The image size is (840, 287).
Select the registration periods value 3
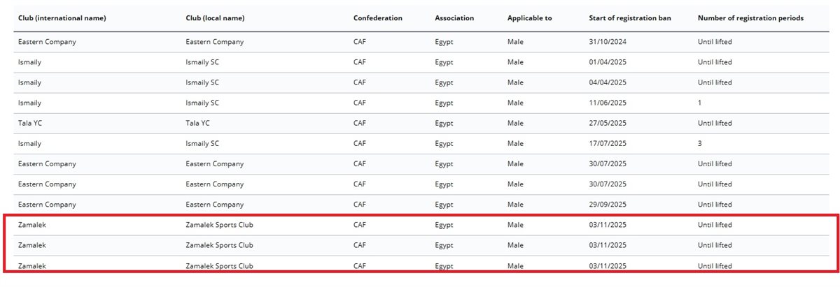pyautogui.click(x=700, y=143)
